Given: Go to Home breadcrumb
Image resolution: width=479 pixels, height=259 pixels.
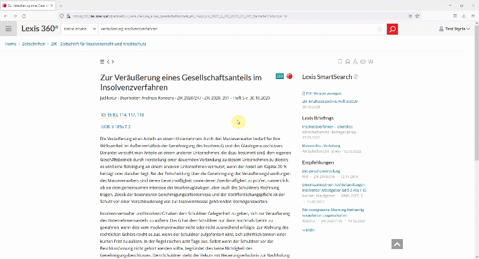Looking at the screenshot, I should (11, 44).
